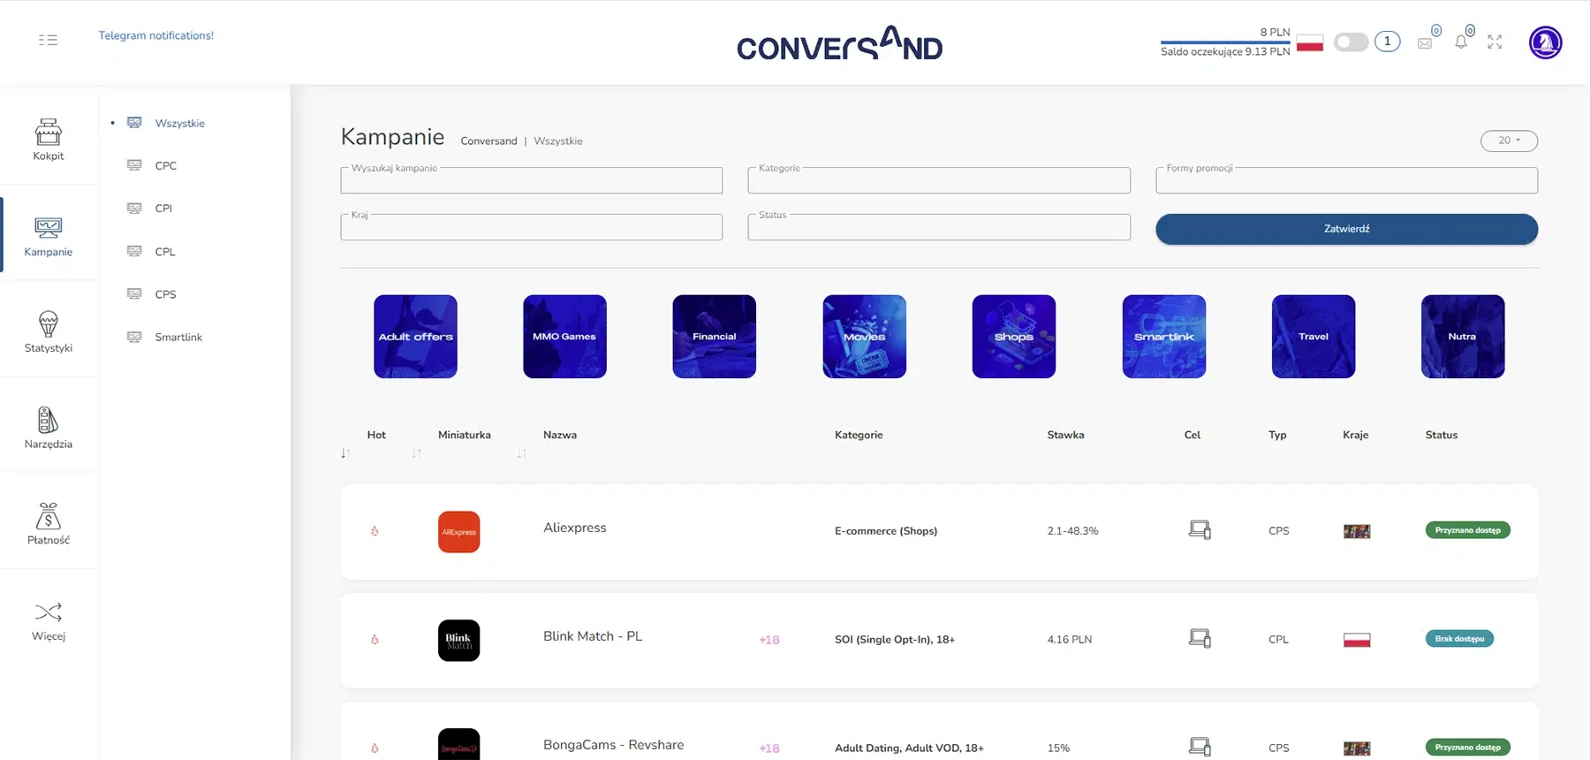The width and height of the screenshot is (1590, 760).
Task: Click the circled number 1 indicator
Action: pyautogui.click(x=1388, y=42)
